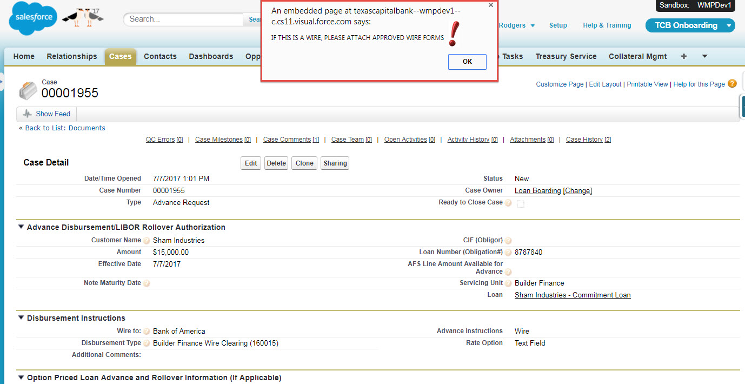Collapse the Advance Disbursement/LIBOR Rollover Authorization section
Image resolution: width=745 pixels, height=384 pixels.
click(x=21, y=227)
